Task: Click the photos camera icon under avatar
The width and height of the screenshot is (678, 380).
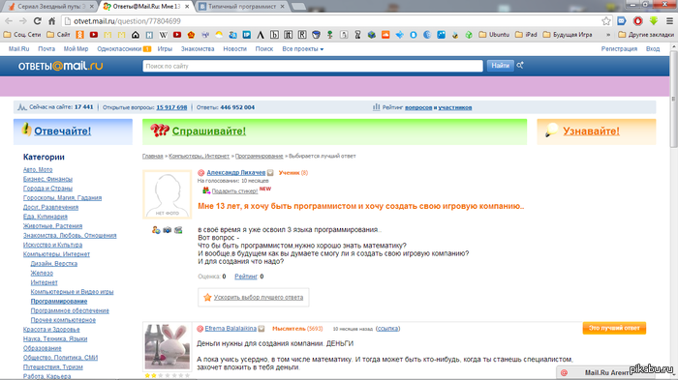Action: (168, 230)
